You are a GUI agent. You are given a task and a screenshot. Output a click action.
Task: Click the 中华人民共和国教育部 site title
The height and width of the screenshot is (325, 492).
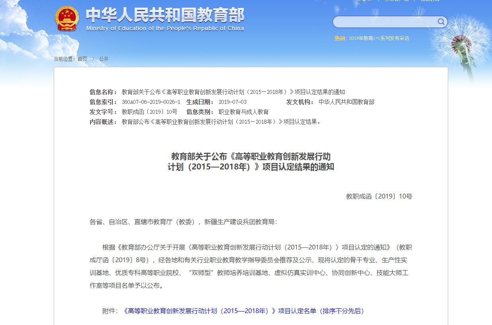[165, 16]
